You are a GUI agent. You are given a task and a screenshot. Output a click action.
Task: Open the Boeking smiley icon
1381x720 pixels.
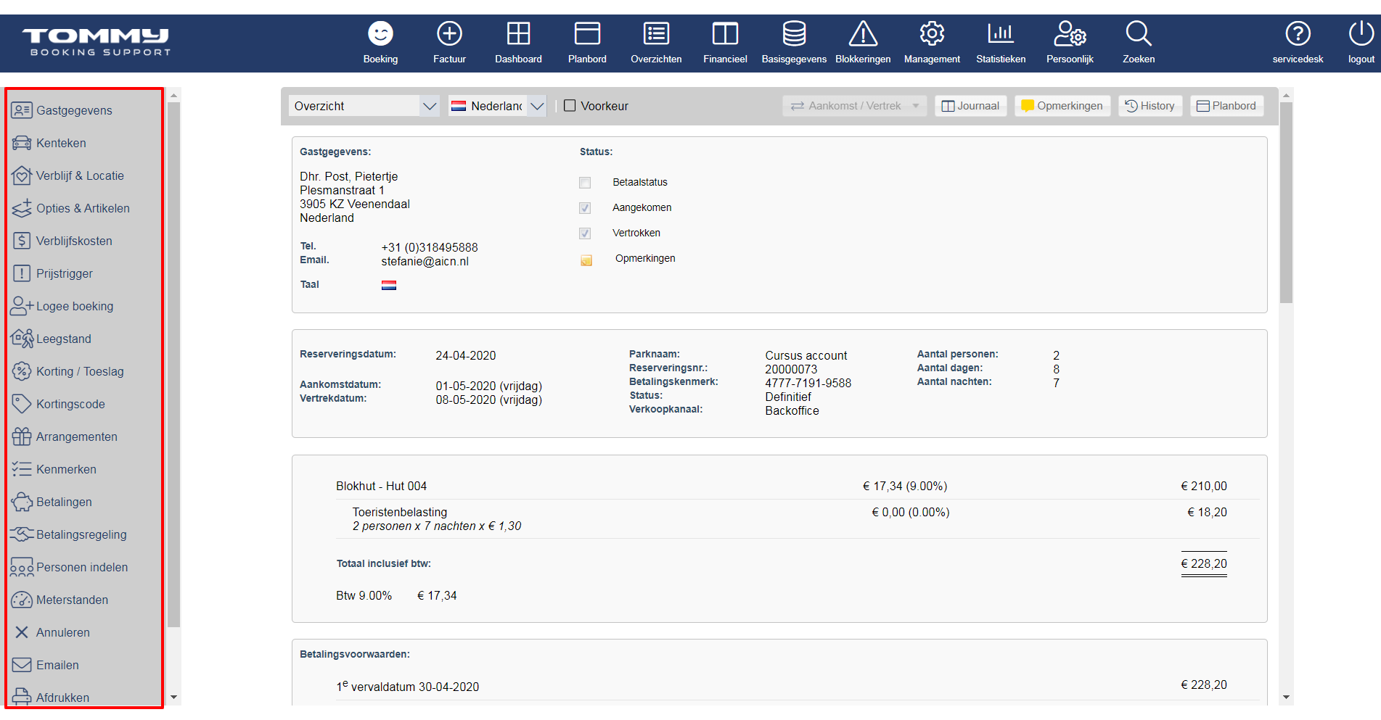pos(380,33)
